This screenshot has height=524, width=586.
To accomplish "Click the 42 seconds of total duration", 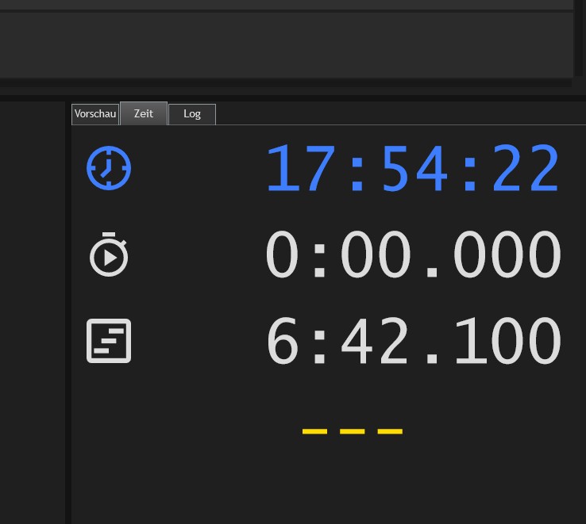I will tap(376, 342).
